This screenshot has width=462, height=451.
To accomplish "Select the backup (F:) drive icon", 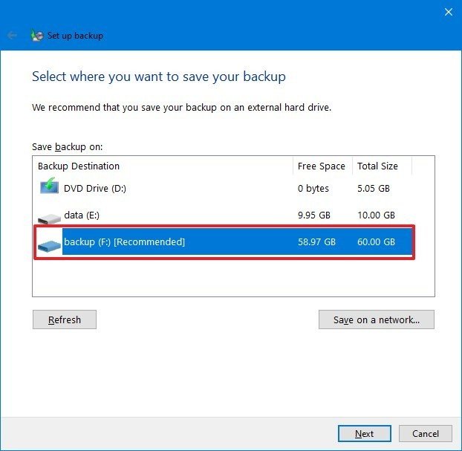I will click(x=49, y=243).
